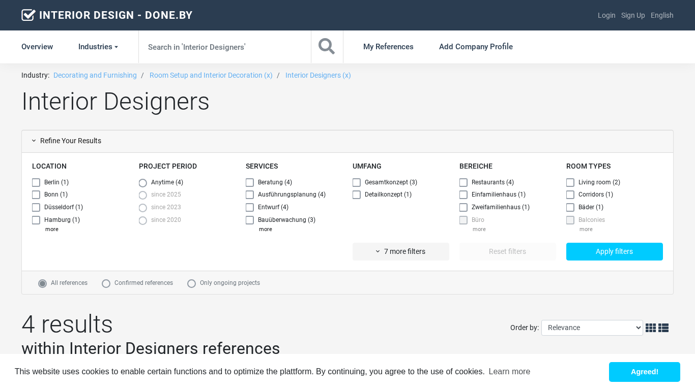Enable the Living room filter

[x=570, y=183]
